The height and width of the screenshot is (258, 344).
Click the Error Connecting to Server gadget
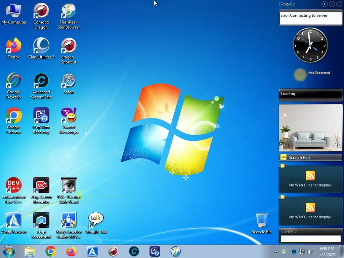pyautogui.click(x=310, y=17)
